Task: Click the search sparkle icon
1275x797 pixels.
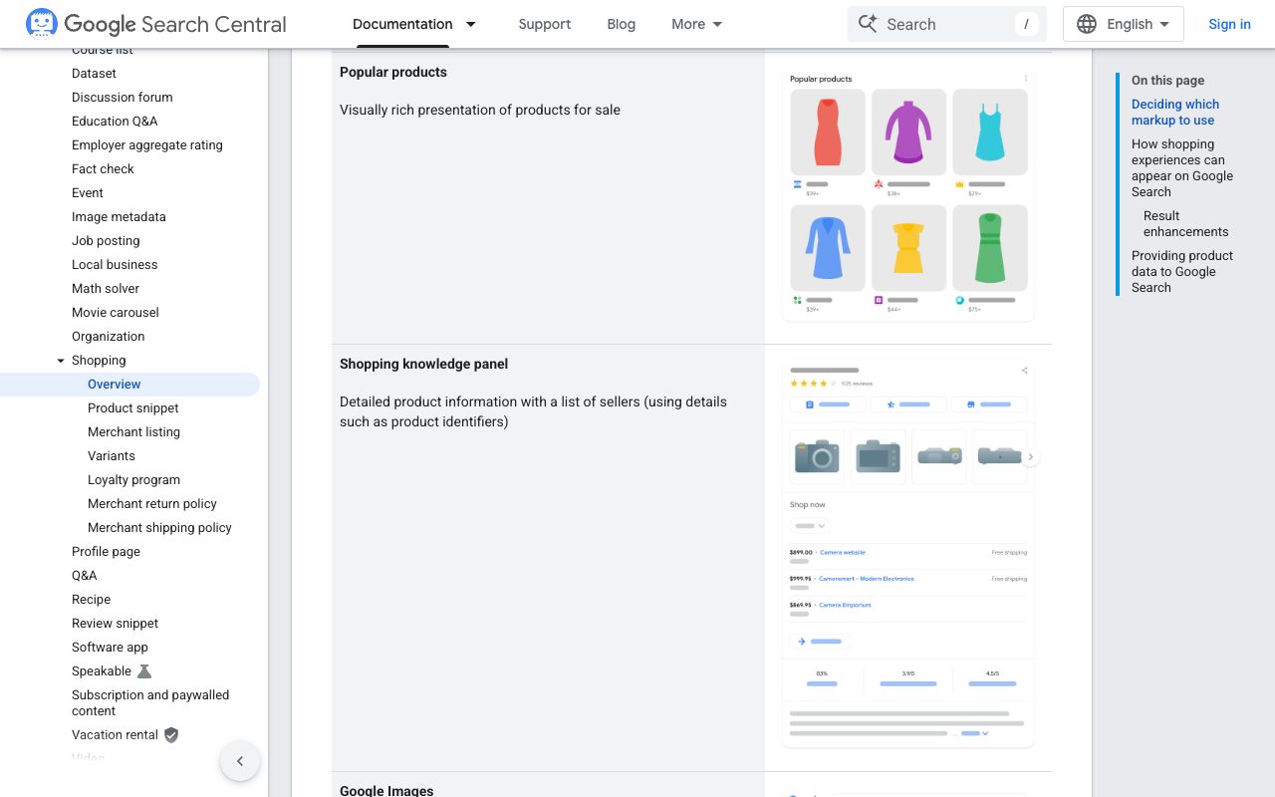Action: pyautogui.click(x=868, y=24)
